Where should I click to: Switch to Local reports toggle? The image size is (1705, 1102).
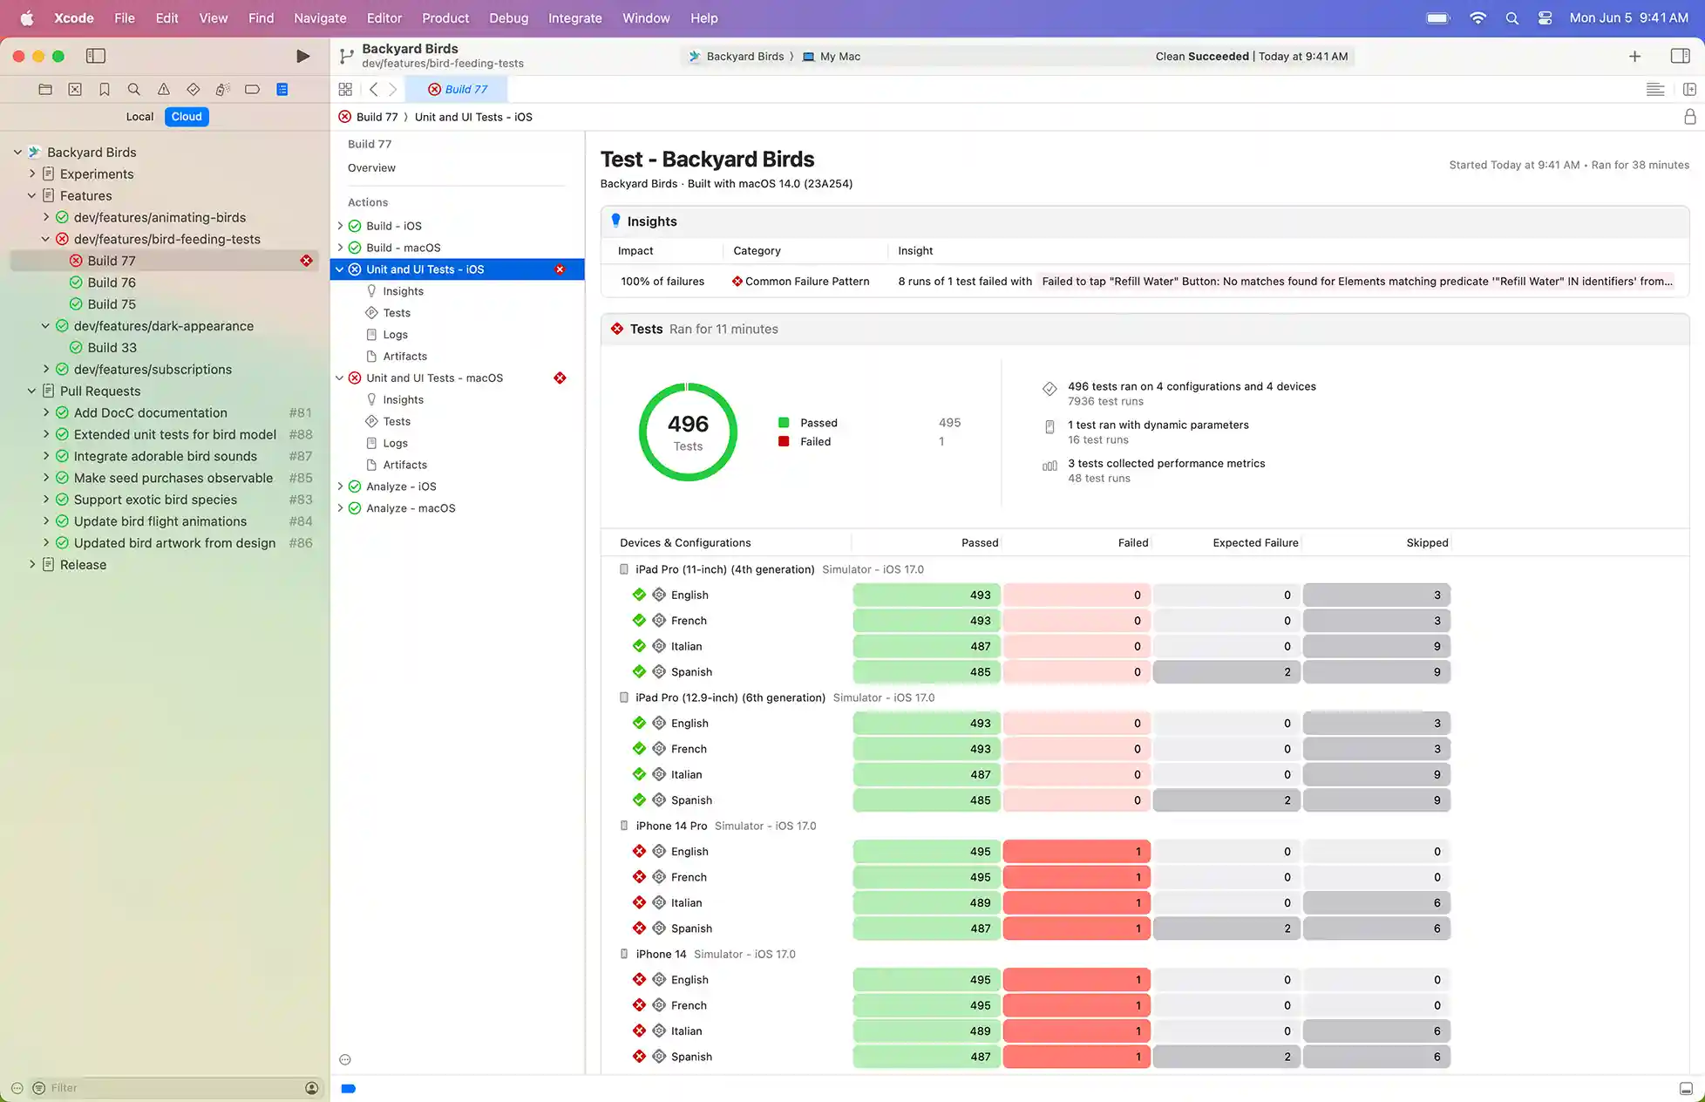tap(139, 116)
